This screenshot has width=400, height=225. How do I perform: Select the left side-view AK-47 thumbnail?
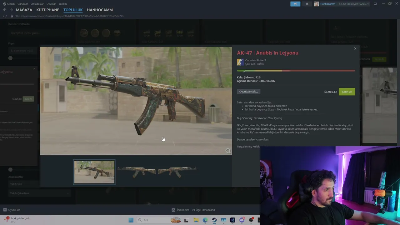click(137, 172)
